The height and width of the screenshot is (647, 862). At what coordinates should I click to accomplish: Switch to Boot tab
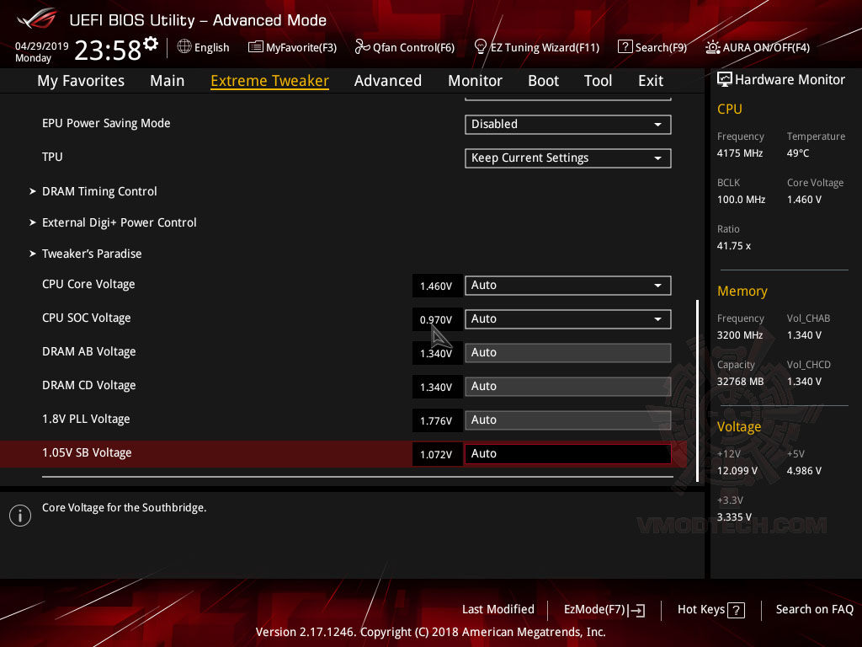coord(543,81)
